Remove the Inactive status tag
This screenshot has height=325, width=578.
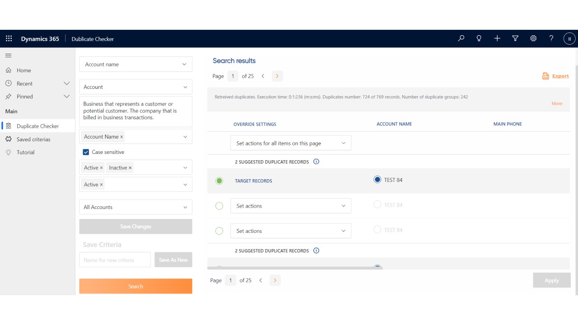click(x=130, y=167)
